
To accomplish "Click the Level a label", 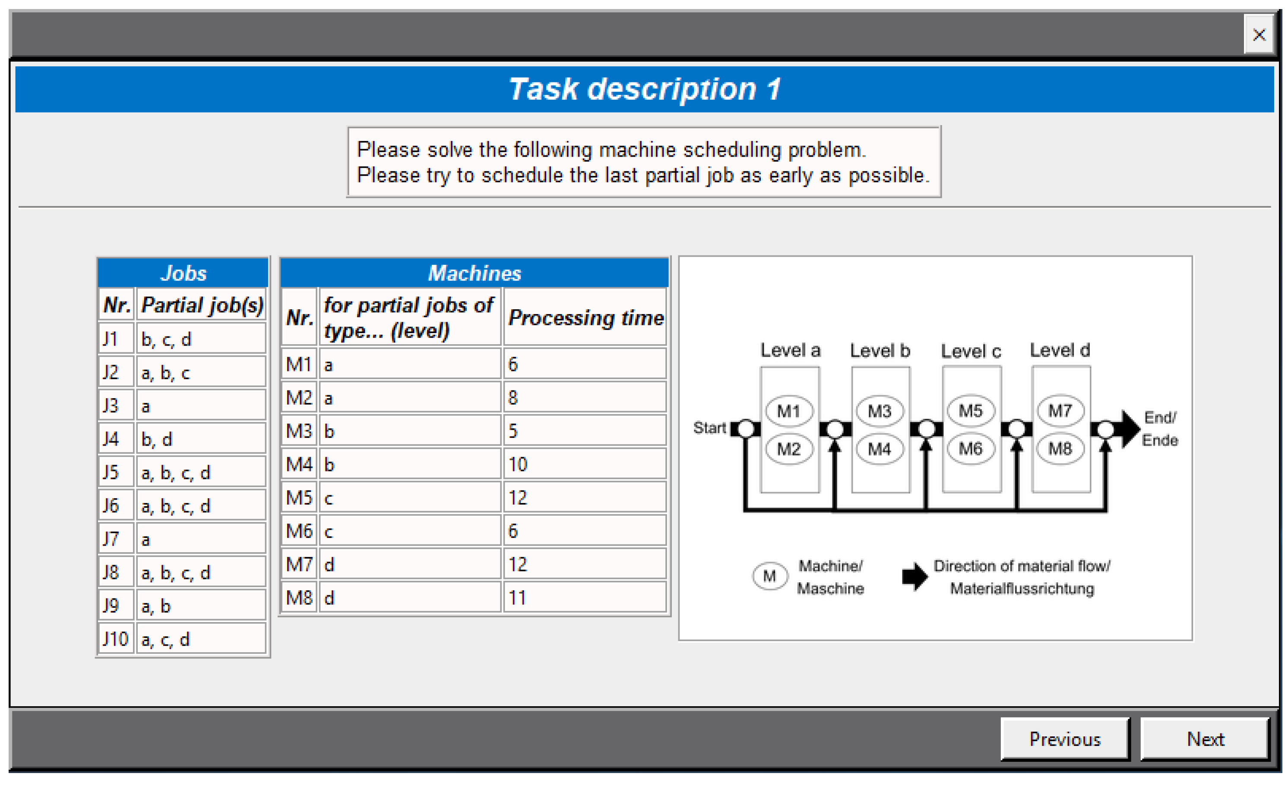I will [x=790, y=350].
